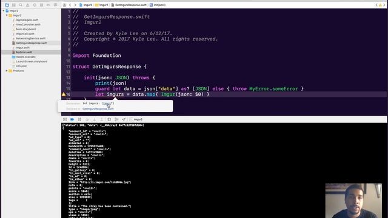Image resolution: width=388 pixels, height=218 pixels.
Task: Click 'print(json)' on line 14
Action: (111, 84)
